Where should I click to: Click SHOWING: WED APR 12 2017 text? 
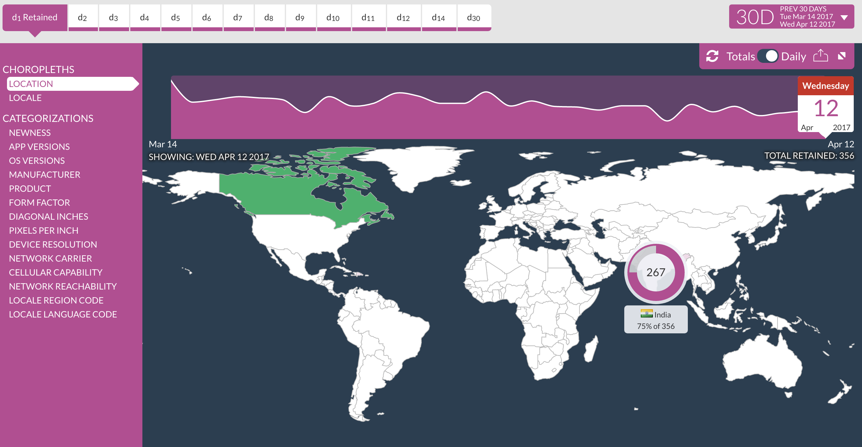click(x=209, y=157)
